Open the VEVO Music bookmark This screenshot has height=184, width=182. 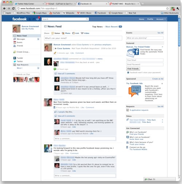click(x=84, y=13)
